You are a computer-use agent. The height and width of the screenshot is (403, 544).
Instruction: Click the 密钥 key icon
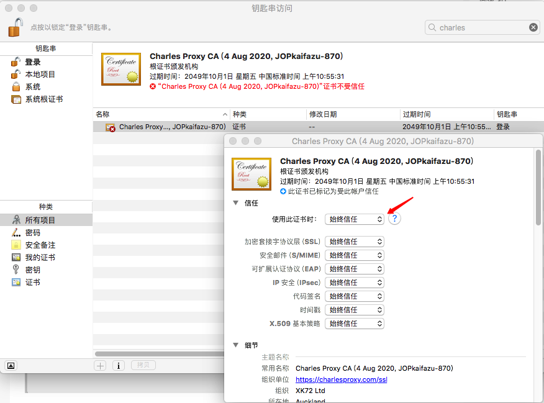(x=16, y=269)
